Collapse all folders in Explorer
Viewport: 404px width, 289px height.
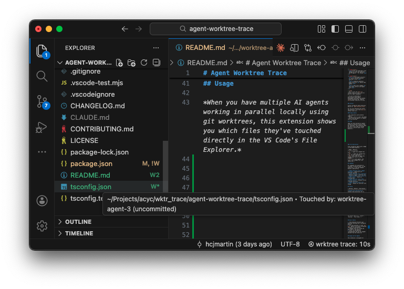click(x=156, y=63)
